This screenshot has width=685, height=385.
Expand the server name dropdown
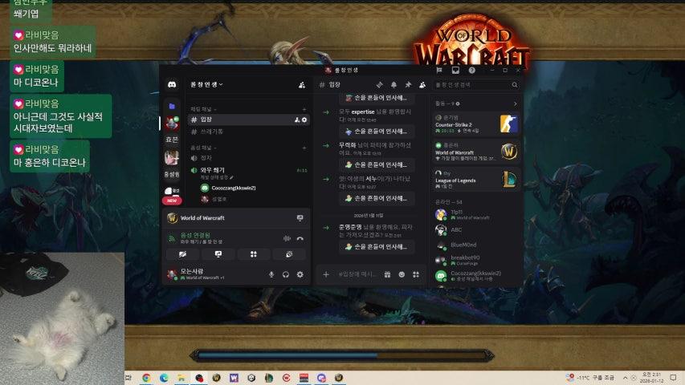[206, 85]
